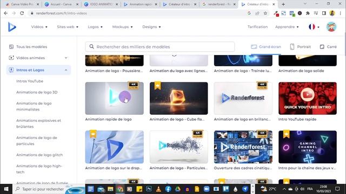The height and width of the screenshot is (194, 346).
Task: Expand the Designs dropdown menu
Action: 151,27
